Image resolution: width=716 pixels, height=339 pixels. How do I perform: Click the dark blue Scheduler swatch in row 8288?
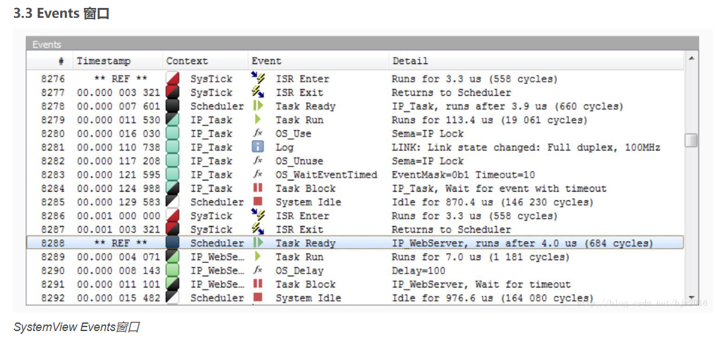[x=173, y=243]
